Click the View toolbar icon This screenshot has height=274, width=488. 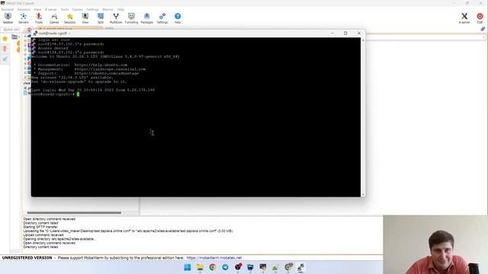point(85,18)
